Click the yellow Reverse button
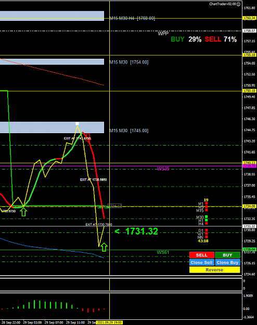This screenshot has width=257, height=325. point(214,270)
